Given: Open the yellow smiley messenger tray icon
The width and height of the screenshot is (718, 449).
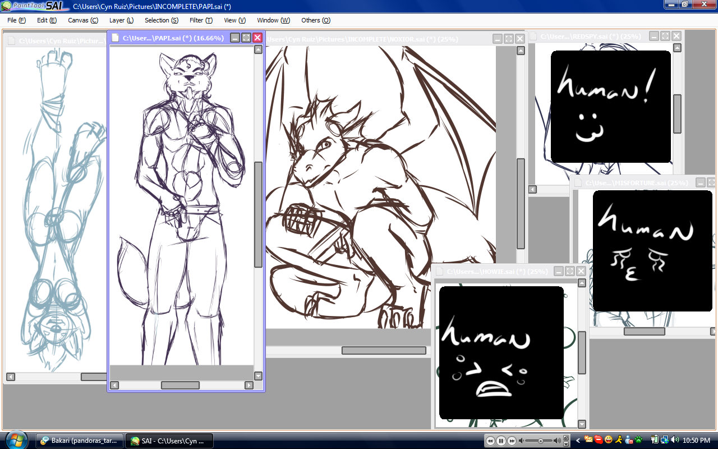Looking at the screenshot, I should click(609, 440).
